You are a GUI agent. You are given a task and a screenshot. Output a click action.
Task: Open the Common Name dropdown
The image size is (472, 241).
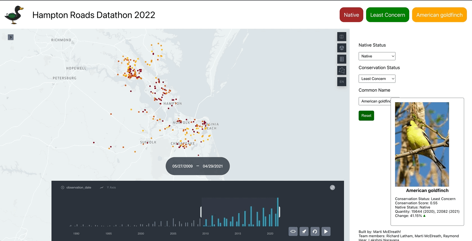tap(375, 101)
